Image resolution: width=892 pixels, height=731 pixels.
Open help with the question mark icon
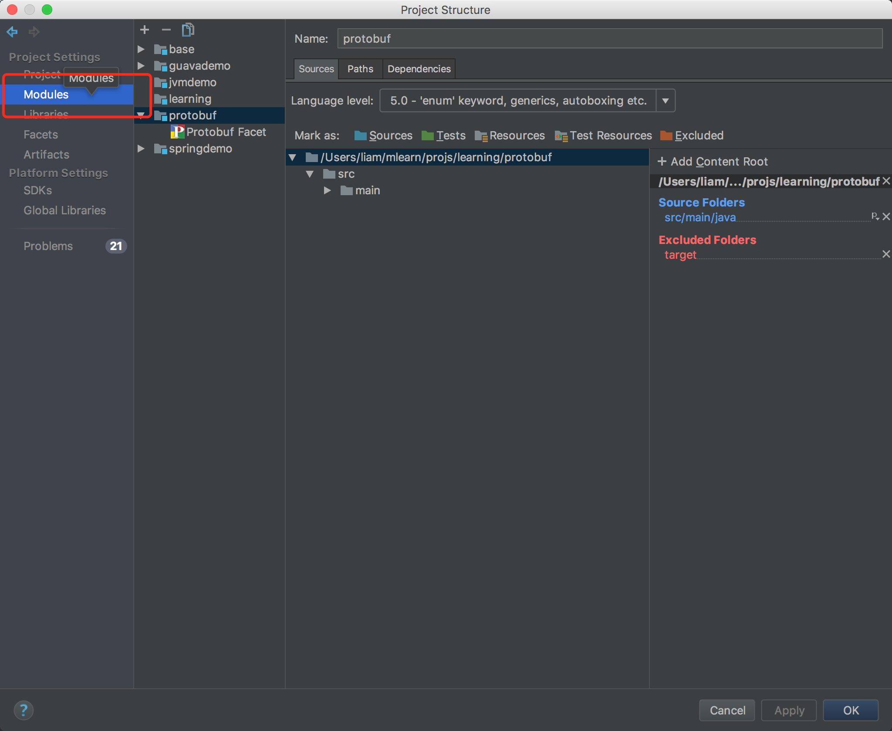click(24, 710)
